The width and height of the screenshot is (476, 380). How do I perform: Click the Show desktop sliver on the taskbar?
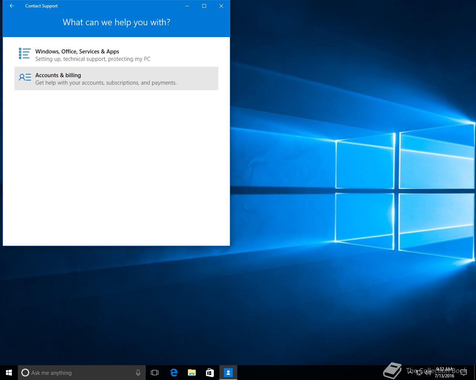[x=475, y=373]
